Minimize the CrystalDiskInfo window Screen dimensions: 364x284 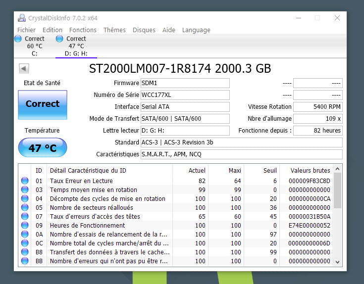point(299,18)
